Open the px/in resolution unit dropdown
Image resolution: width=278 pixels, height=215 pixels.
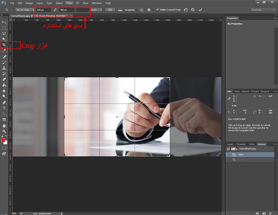click(x=97, y=10)
